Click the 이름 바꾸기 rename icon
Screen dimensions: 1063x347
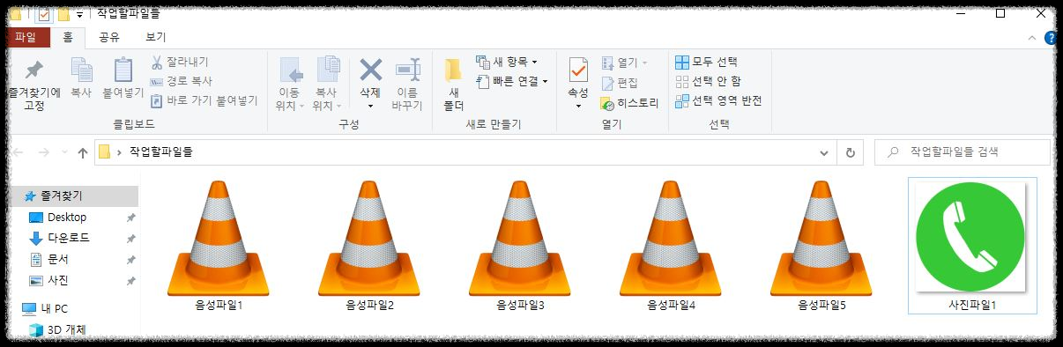click(x=407, y=70)
